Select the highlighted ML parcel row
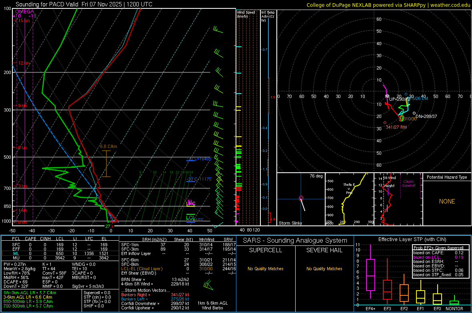Screen dimensions: 472x313 click(60, 253)
